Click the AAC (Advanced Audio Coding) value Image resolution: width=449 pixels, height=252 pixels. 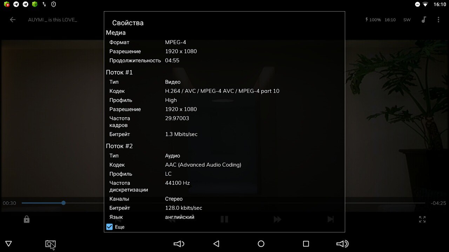click(x=203, y=165)
